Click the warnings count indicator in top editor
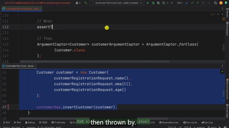The width and height of the screenshot is (229, 128). [x=213, y=14]
